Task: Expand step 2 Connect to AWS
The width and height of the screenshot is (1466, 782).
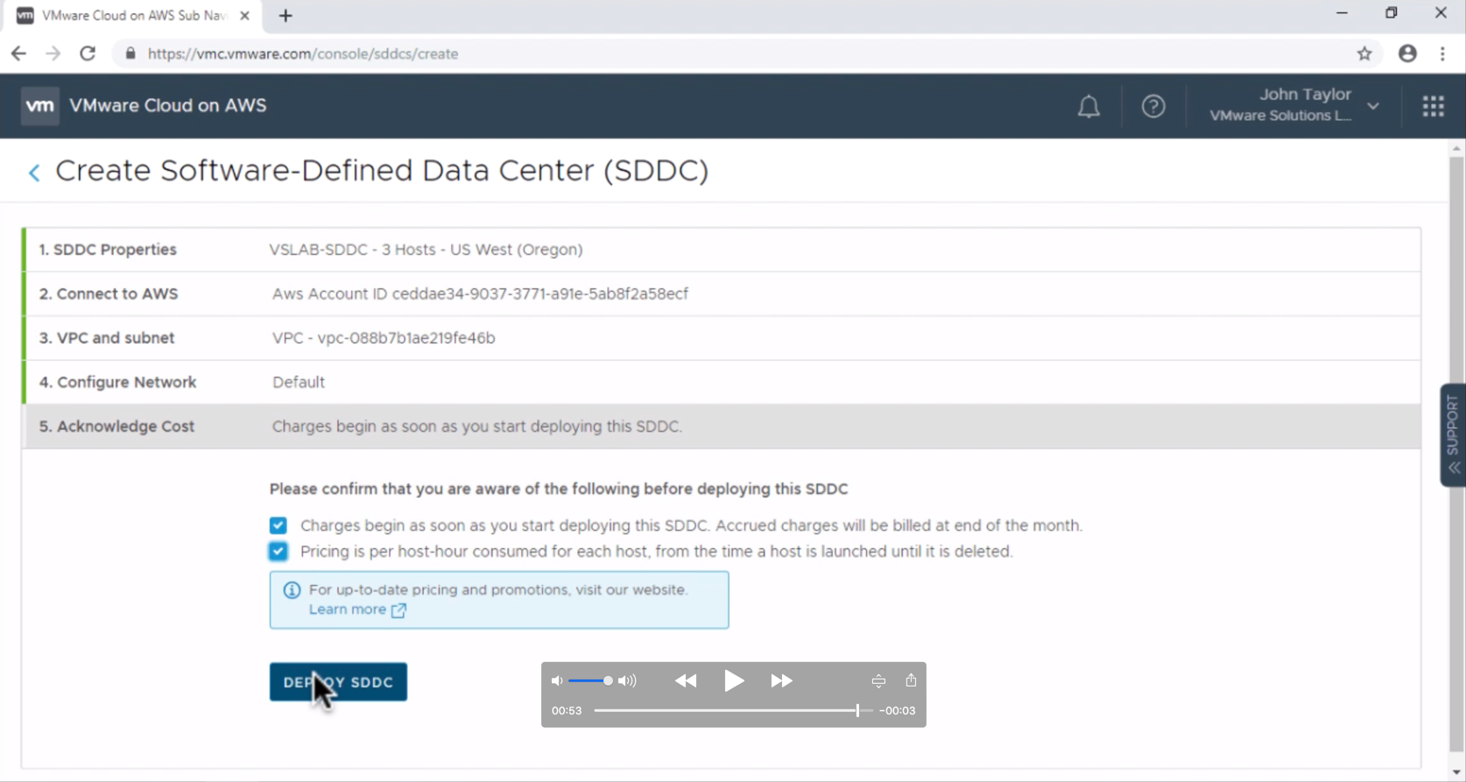Action: click(722, 293)
